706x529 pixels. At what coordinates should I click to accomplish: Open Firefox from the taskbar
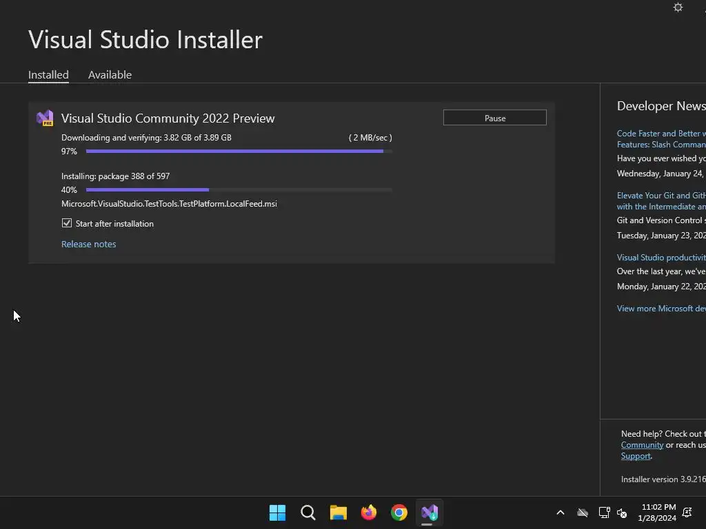[x=369, y=512]
